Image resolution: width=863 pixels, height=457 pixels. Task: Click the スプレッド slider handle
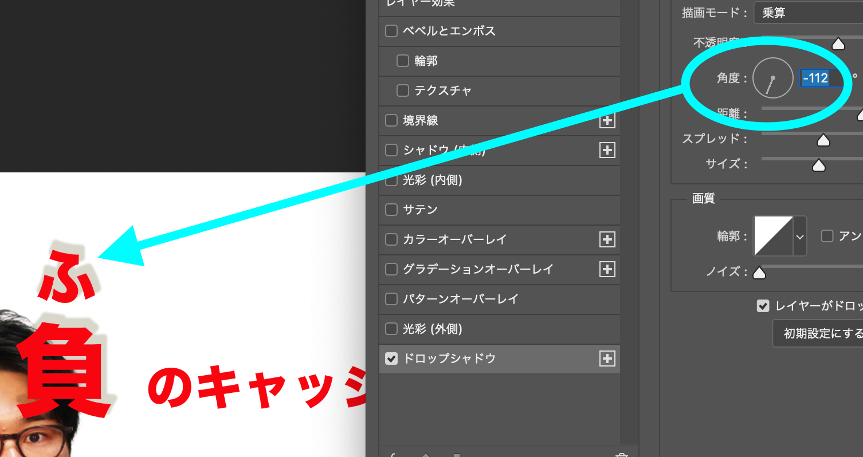click(x=823, y=140)
